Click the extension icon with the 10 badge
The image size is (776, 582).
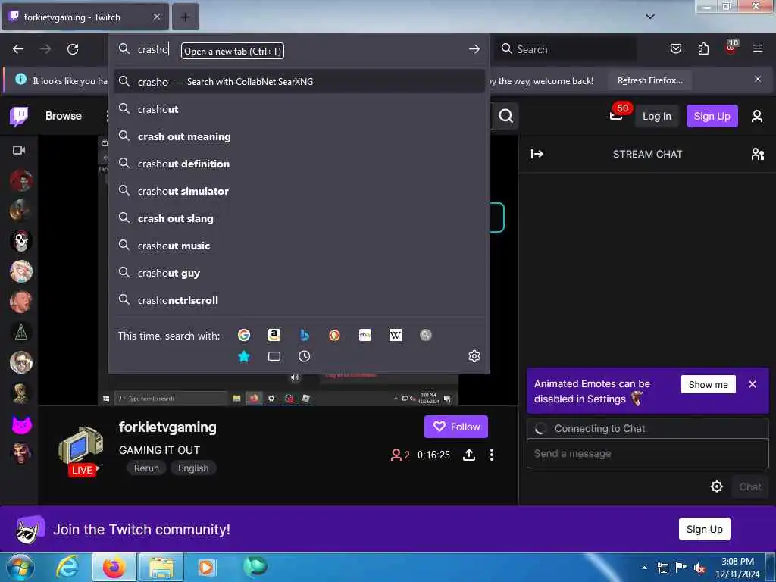coord(731,48)
